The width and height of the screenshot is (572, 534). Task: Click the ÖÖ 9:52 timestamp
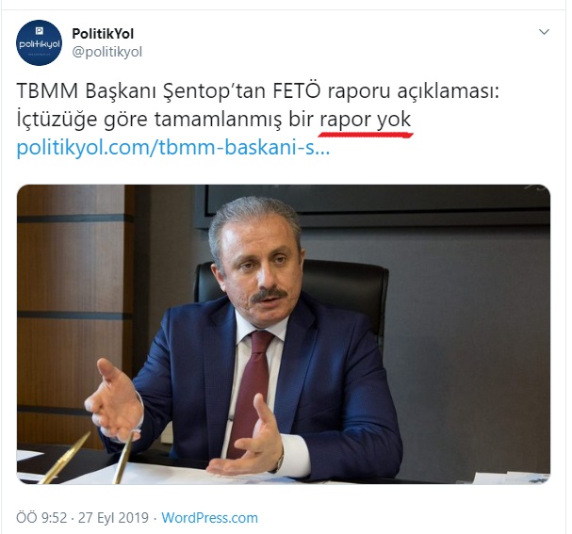41,518
